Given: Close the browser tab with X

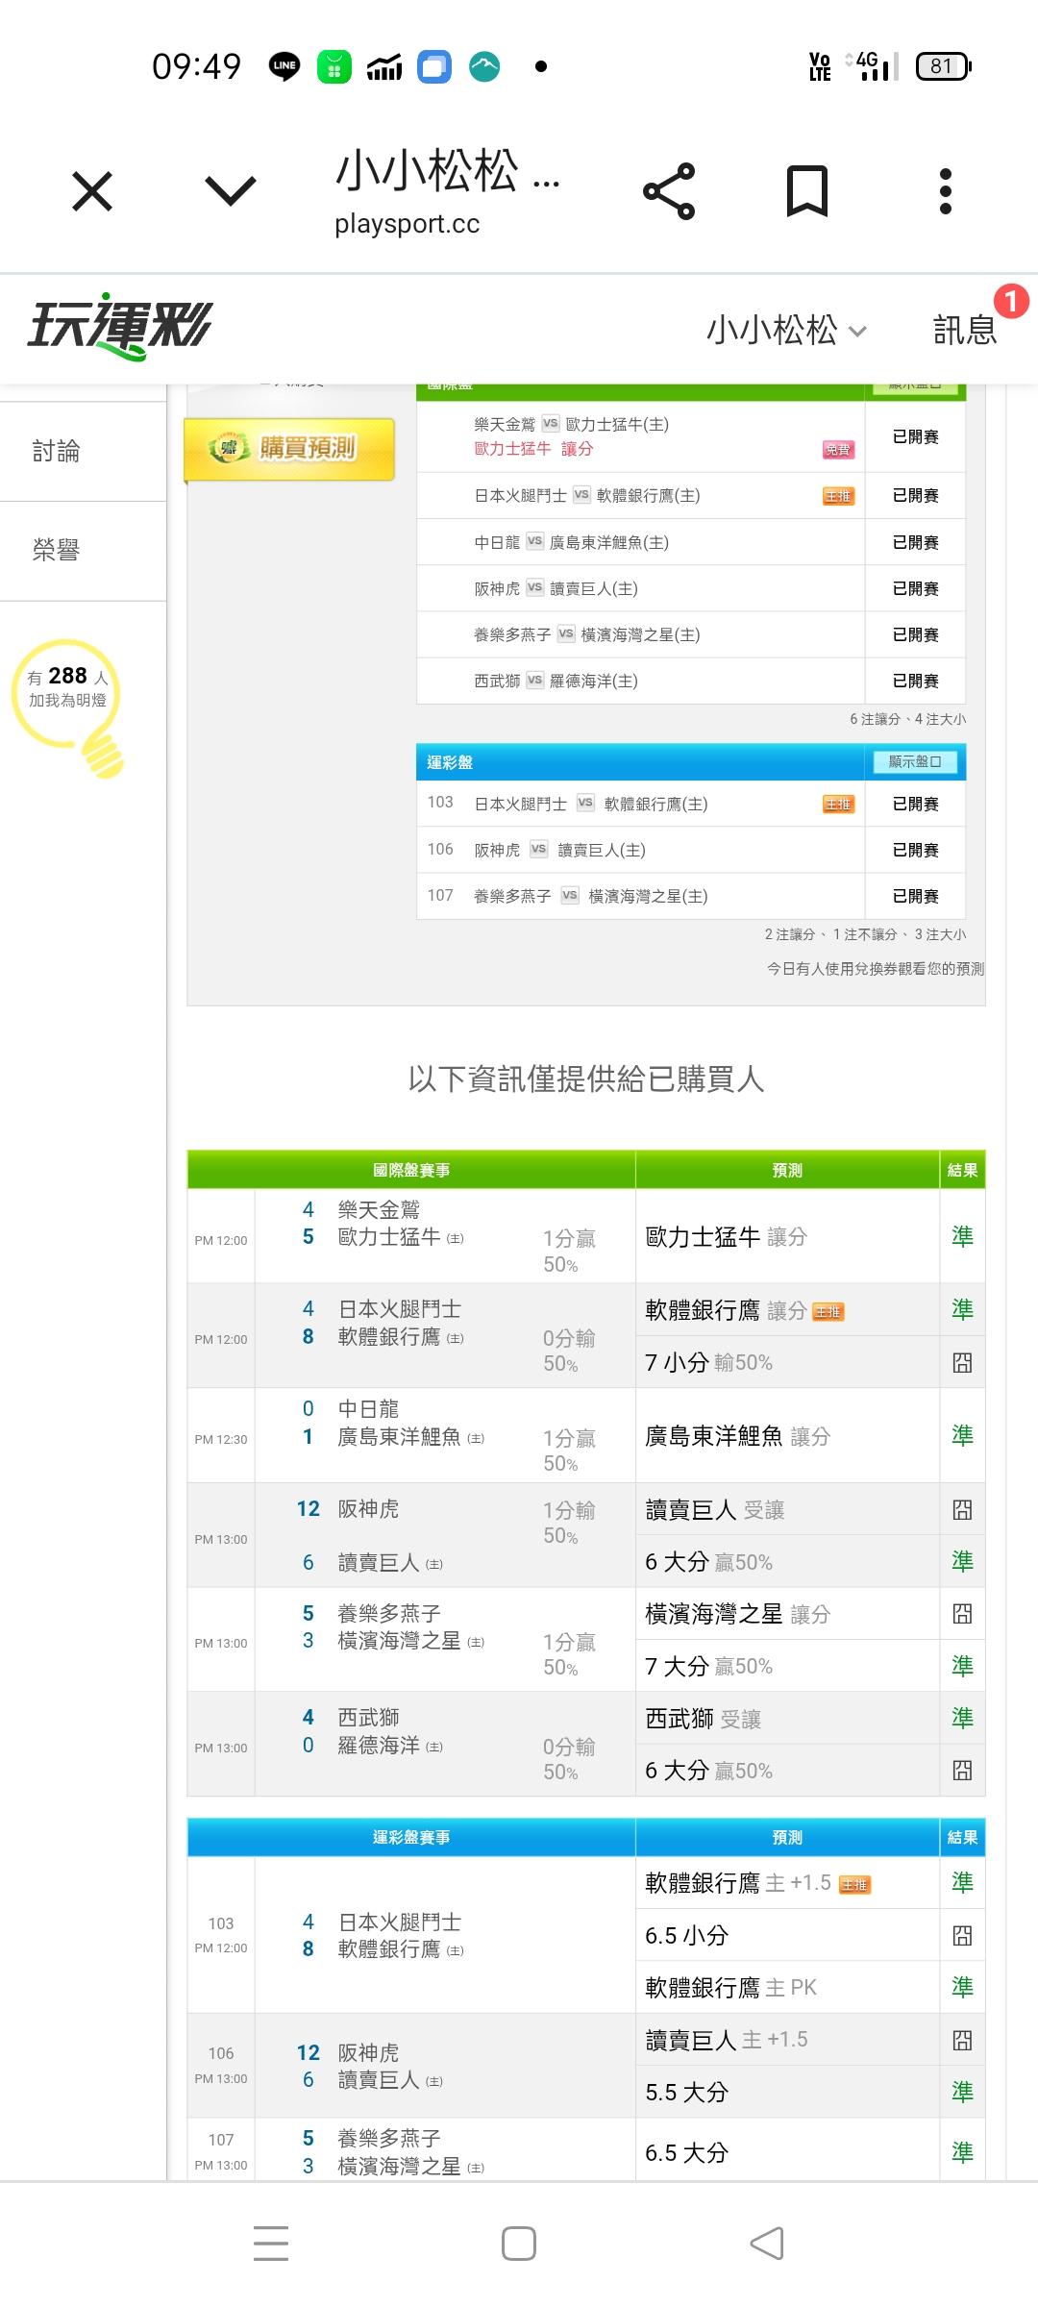Looking at the screenshot, I should [92, 191].
